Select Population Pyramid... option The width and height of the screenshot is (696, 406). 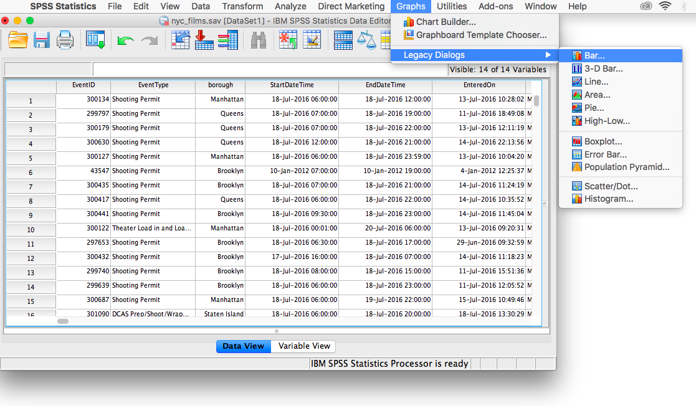[621, 167]
